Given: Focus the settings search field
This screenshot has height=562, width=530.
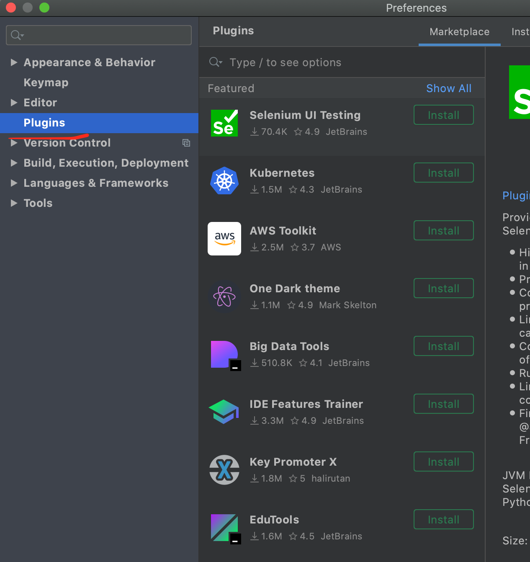Looking at the screenshot, I should click(99, 35).
